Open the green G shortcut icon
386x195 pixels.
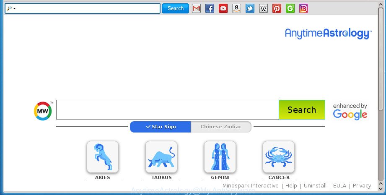coord(290,8)
